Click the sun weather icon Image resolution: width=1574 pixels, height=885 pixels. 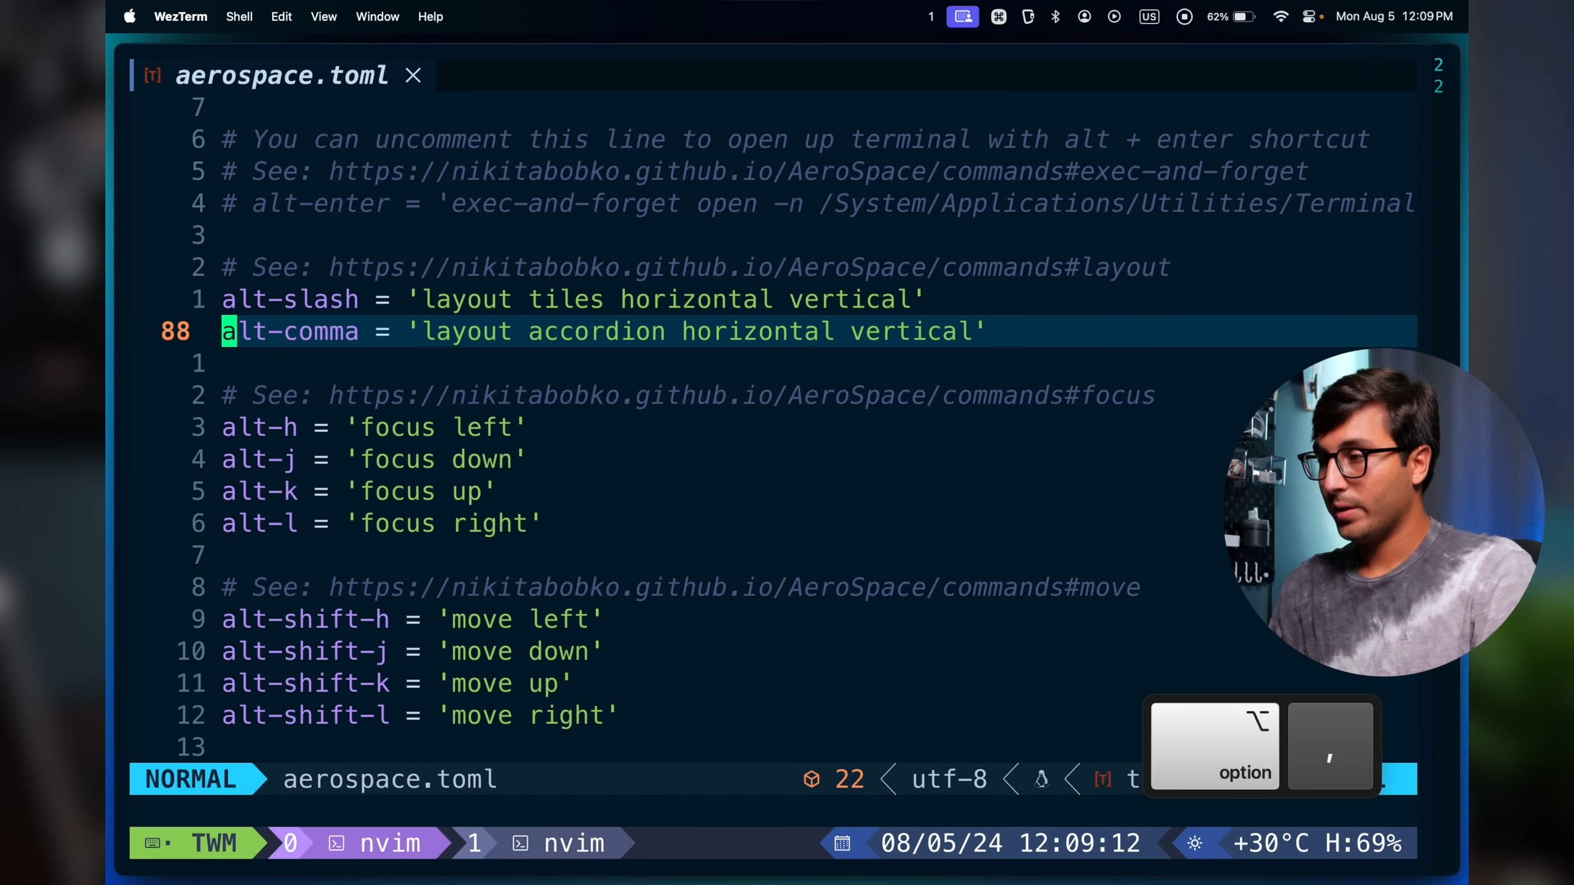tap(1195, 843)
